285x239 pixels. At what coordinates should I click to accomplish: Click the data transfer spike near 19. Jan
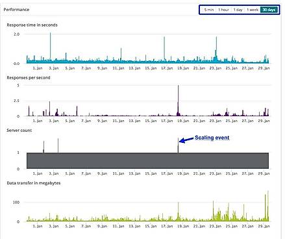tap(179, 210)
